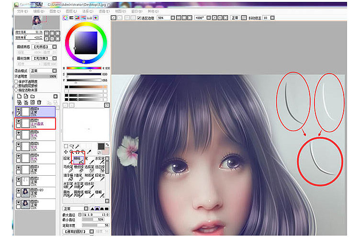The image size is (359, 237).
Task: Hide layer 图层9 using its eye icon
Action: click(18, 110)
